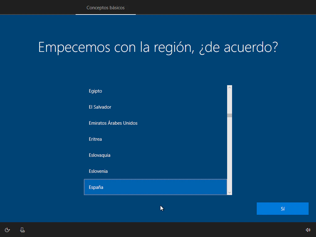Image resolution: width=316 pixels, height=237 pixels.
Task: Click the region list scrollbar thumb
Action: (229, 115)
